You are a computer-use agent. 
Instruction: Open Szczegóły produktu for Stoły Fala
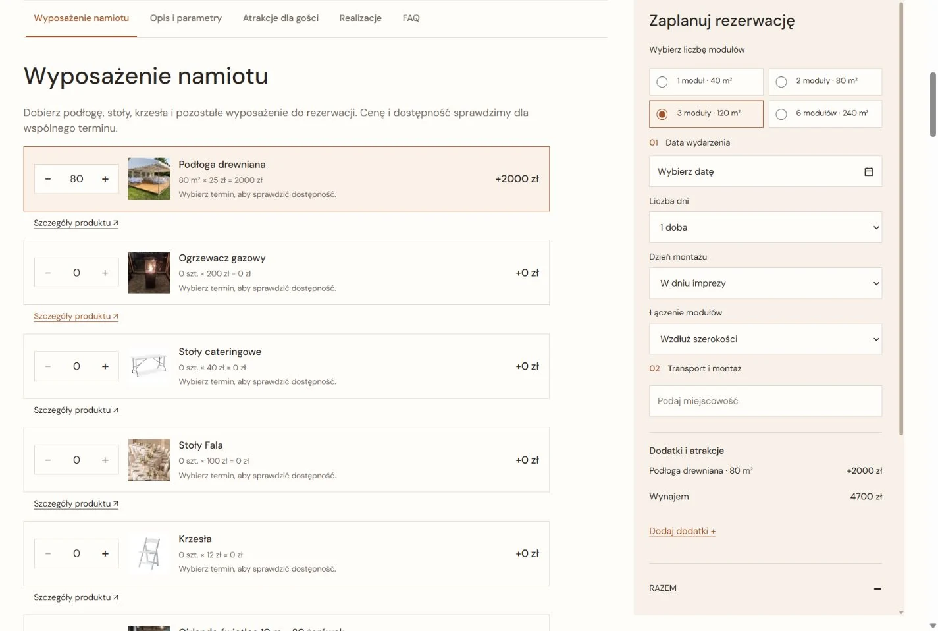pos(76,504)
